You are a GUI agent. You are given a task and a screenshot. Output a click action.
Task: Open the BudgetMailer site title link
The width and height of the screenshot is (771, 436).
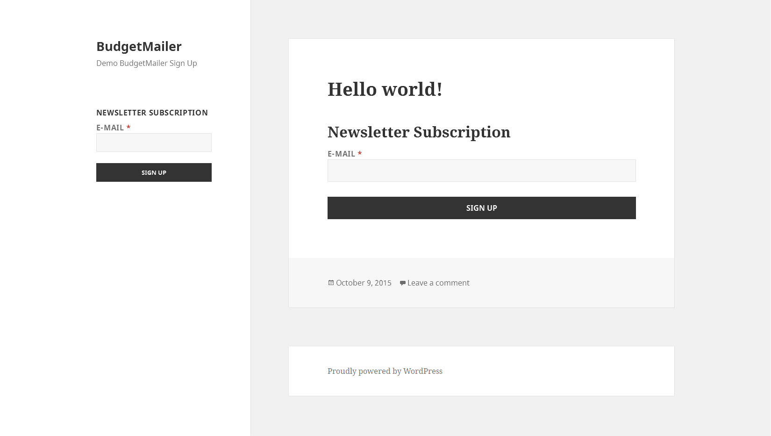click(x=139, y=46)
